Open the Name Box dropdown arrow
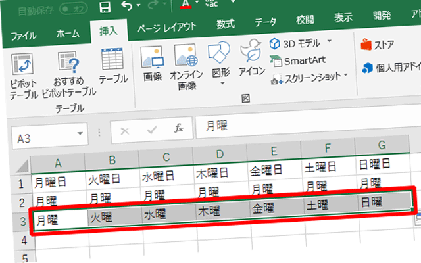The height and width of the screenshot is (263, 421). (80, 133)
